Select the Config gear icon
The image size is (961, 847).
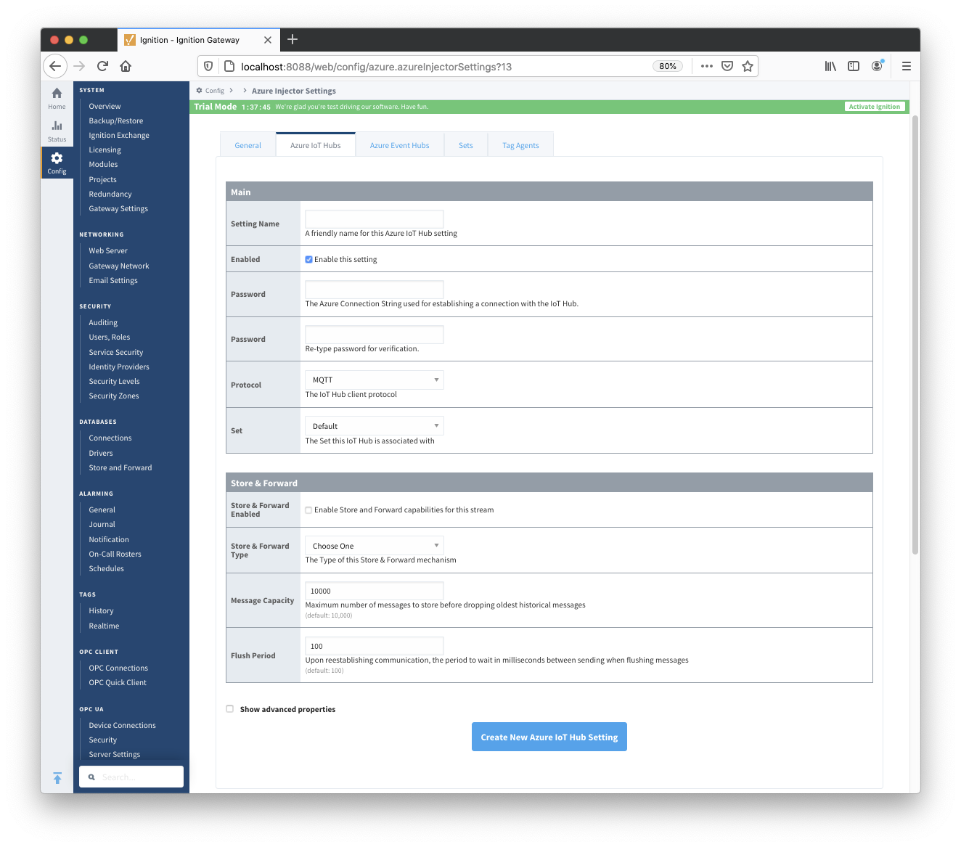(x=57, y=158)
